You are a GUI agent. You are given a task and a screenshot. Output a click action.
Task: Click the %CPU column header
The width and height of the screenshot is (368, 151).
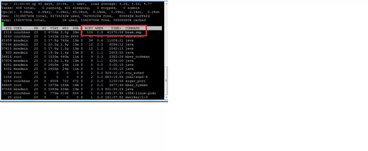[x=89, y=28]
